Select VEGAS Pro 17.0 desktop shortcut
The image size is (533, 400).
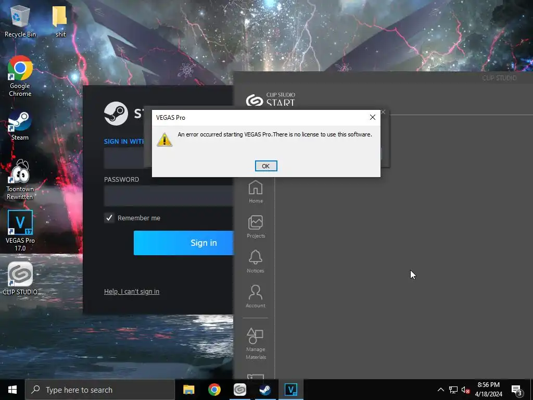(20, 231)
